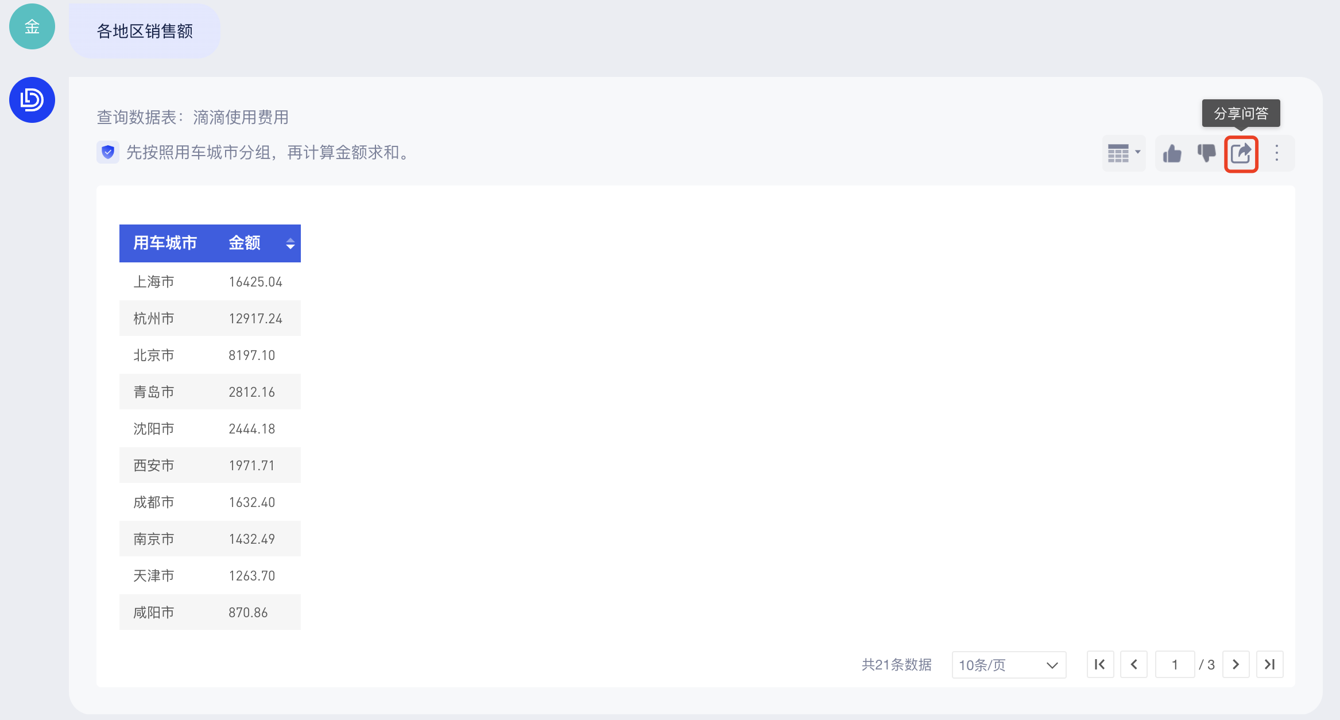Image resolution: width=1340 pixels, height=720 pixels.
Task: Sort by the 金额 column arrows
Action: (291, 243)
